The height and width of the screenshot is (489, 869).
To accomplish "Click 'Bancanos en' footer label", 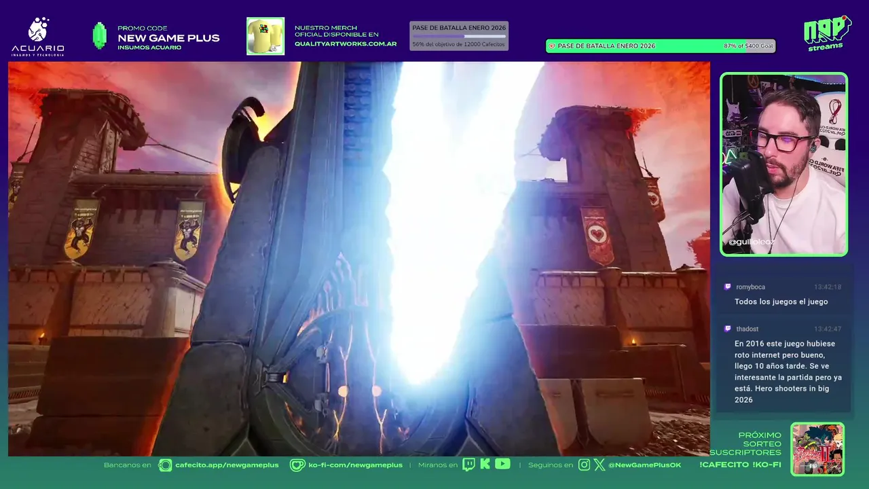I will (x=128, y=465).
